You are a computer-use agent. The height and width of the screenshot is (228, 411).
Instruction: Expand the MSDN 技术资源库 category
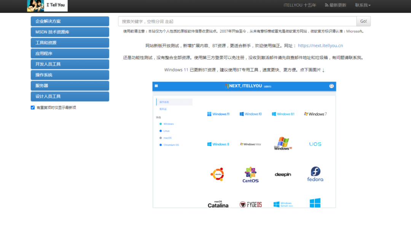(x=70, y=32)
